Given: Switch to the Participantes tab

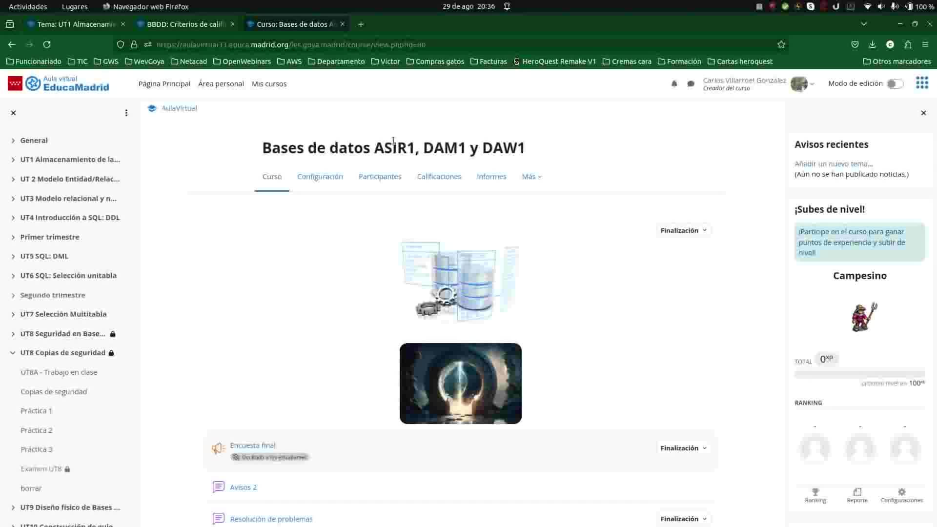Looking at the screenshot, I should coord(380,177).
